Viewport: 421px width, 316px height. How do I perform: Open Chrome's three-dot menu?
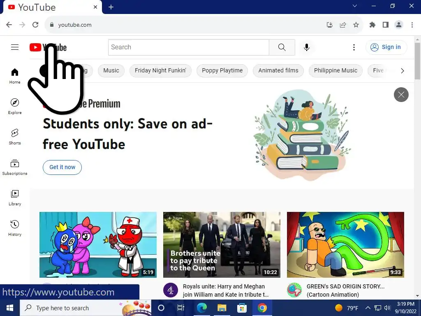point(412,25)
